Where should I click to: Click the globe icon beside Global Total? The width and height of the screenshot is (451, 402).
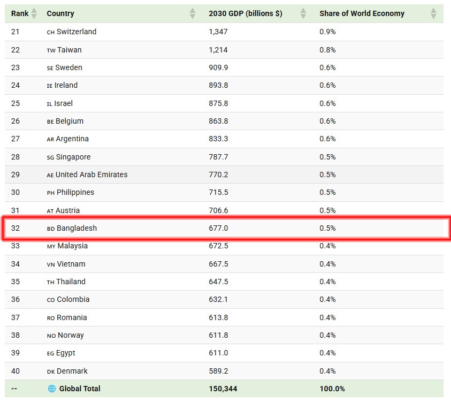(x=52, y=389)
